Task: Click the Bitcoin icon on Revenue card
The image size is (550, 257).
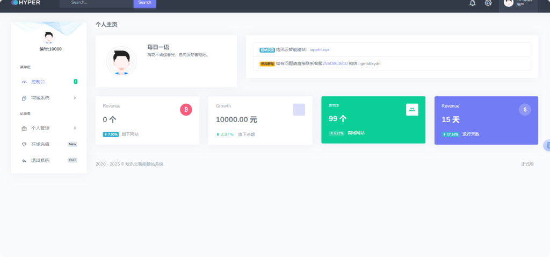Action: point(186,110)
